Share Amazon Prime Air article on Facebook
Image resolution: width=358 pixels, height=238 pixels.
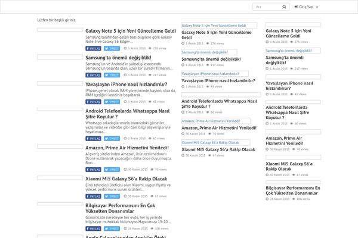tap(94, 170)
